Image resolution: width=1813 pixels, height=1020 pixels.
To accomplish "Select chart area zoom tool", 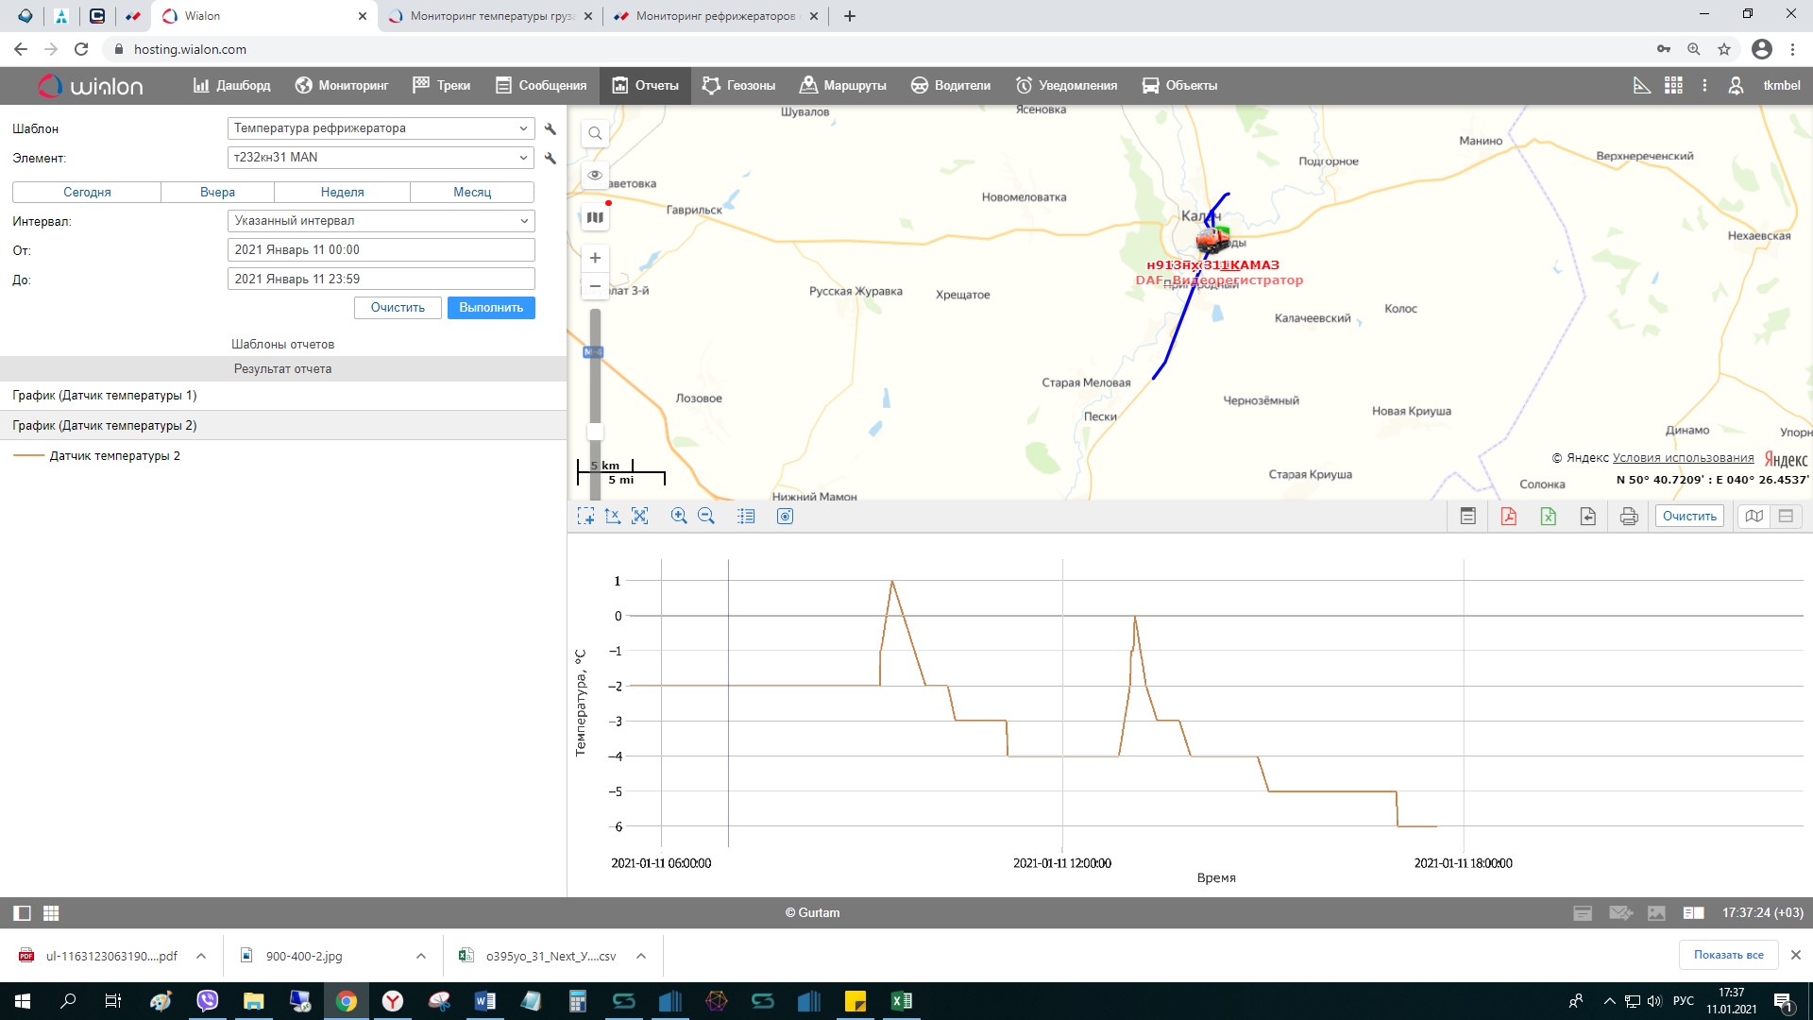I will [586, 516].
